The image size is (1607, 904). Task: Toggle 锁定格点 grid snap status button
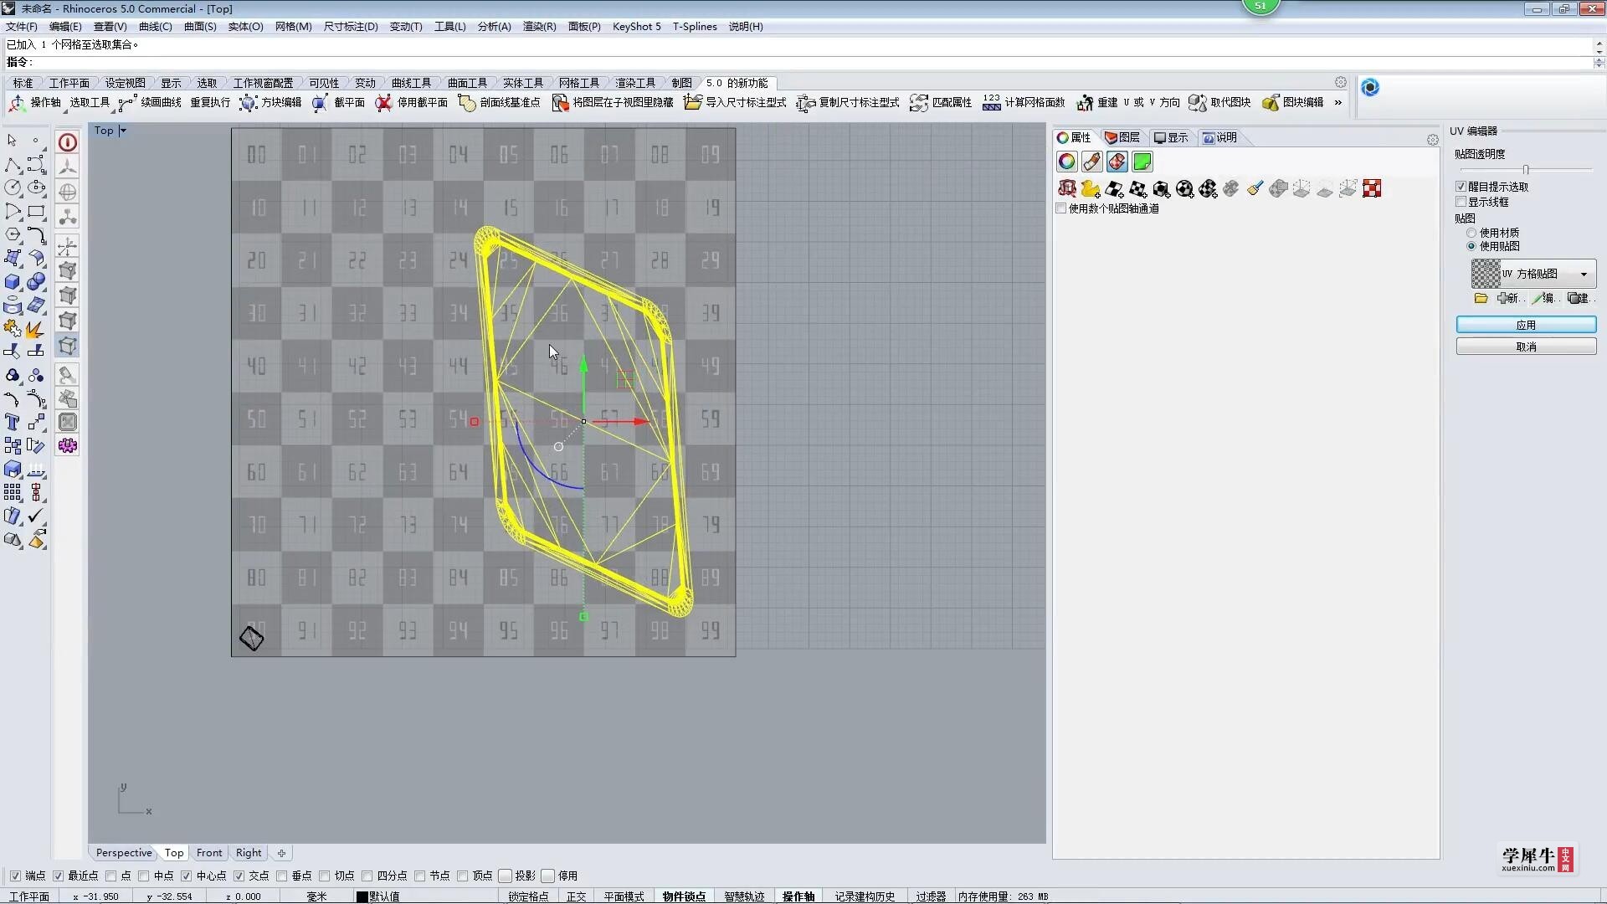tap(528, 896)
